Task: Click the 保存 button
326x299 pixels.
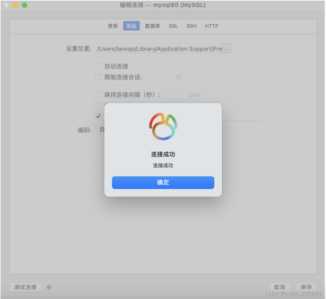Action: click(306, 287)
